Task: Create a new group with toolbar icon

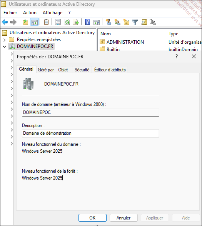Action: pos(117,22)
